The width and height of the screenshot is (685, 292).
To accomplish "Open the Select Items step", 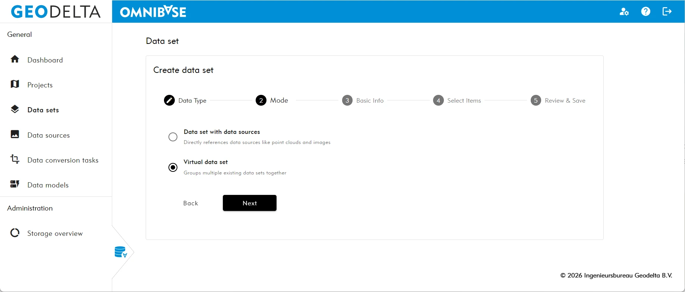I will (x=457, y=100).
